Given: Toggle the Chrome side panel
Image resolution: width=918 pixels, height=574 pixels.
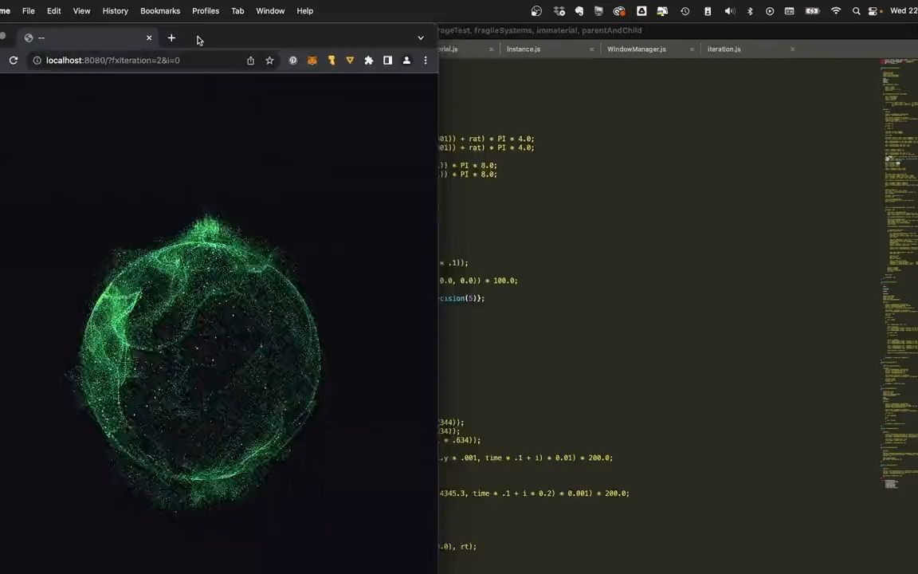Looking at the screenshot, I should click(x=387, y=61).
